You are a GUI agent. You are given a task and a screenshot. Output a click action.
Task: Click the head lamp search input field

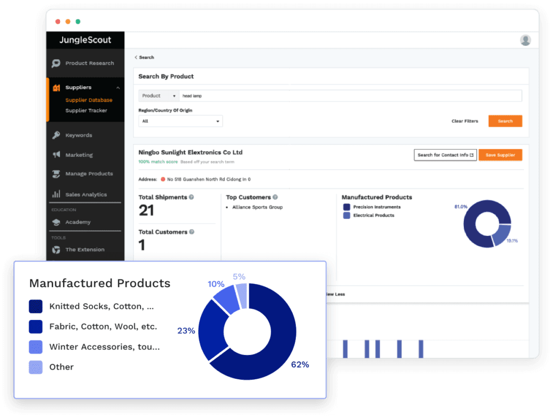(350, 96)
